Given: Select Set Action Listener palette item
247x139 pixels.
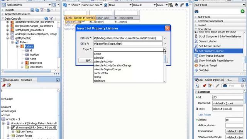Looking at the screenshot, I should coord(210,46).
